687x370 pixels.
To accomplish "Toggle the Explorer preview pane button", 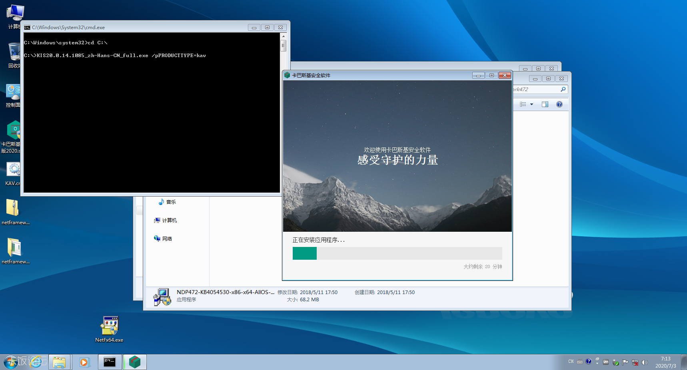I will click(545, 104).
